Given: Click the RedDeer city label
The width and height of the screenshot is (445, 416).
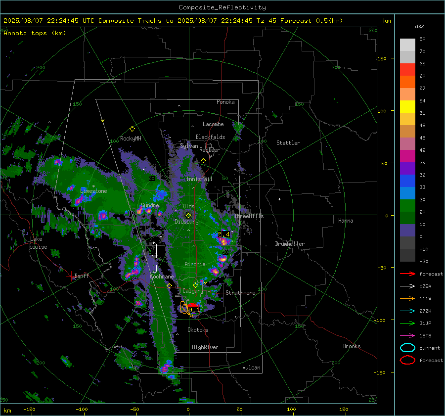Looking at the screenshot, I should pos(210,150).
